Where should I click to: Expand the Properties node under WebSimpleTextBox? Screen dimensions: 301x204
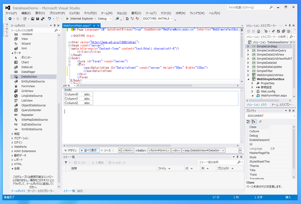pyautogui.click(x=252, y=83)
